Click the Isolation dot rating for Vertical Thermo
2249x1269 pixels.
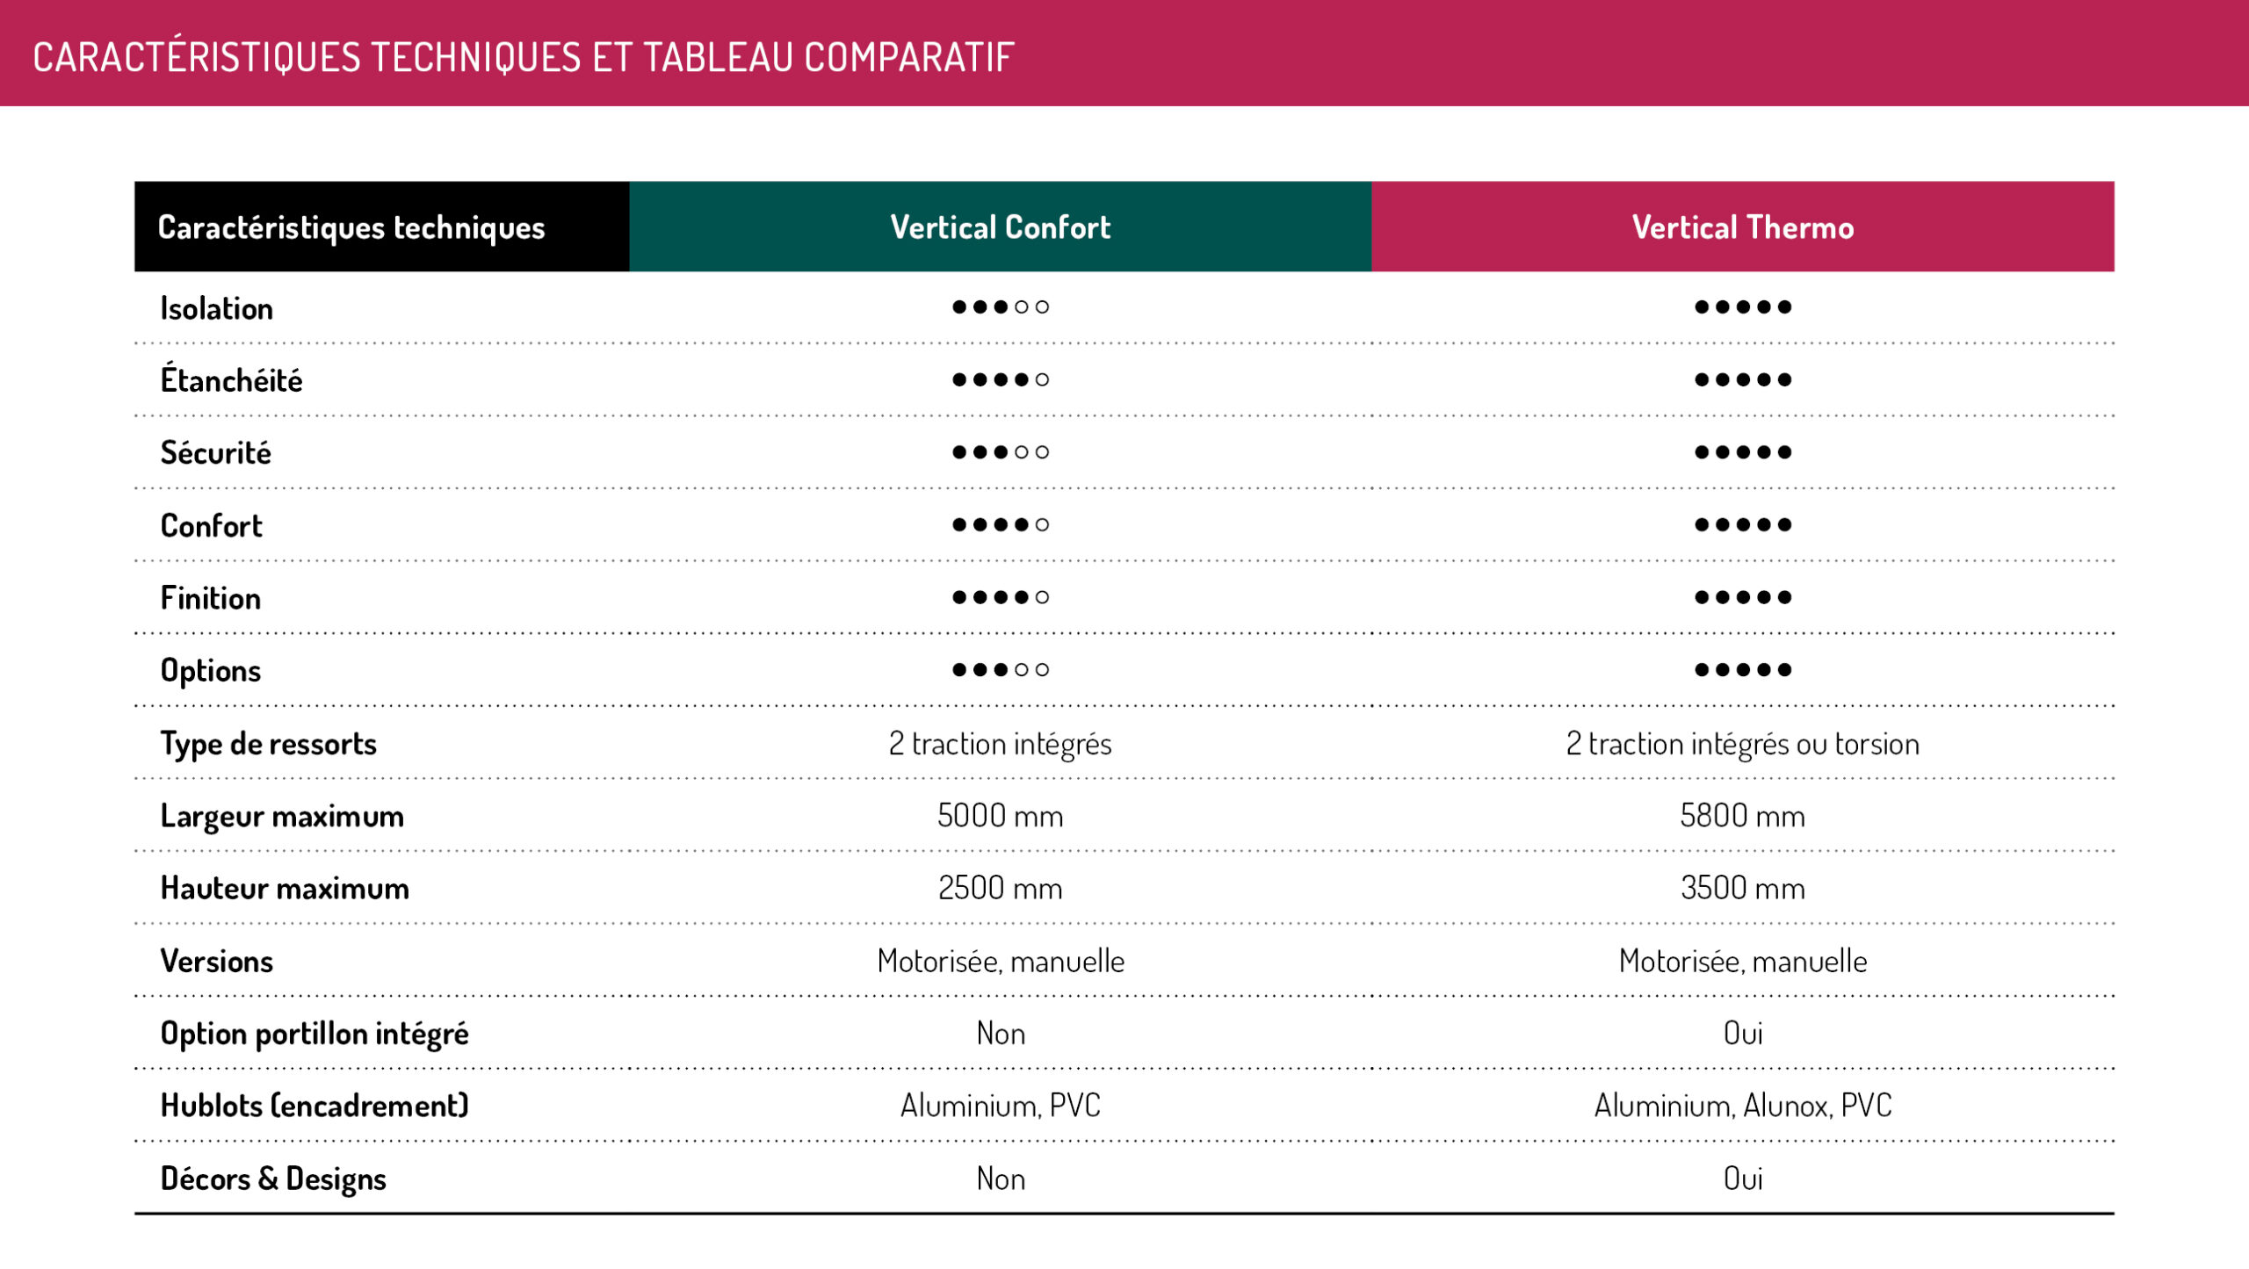click(x=1743, y=307)
